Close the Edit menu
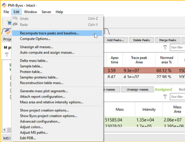 [x=16, y=12]
